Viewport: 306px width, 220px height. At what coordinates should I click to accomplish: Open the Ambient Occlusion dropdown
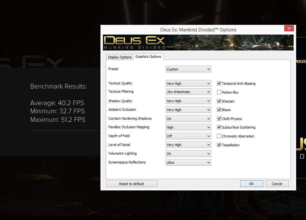[x=188, y=110]
